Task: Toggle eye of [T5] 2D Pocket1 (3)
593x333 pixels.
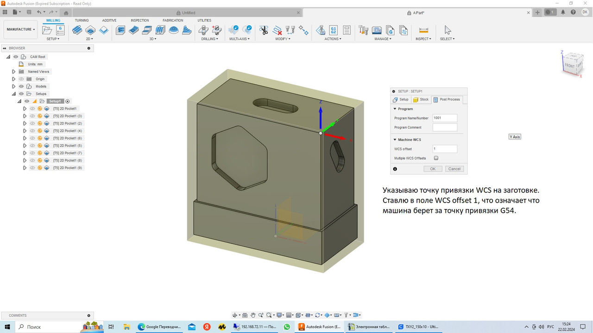Action: 32,116
